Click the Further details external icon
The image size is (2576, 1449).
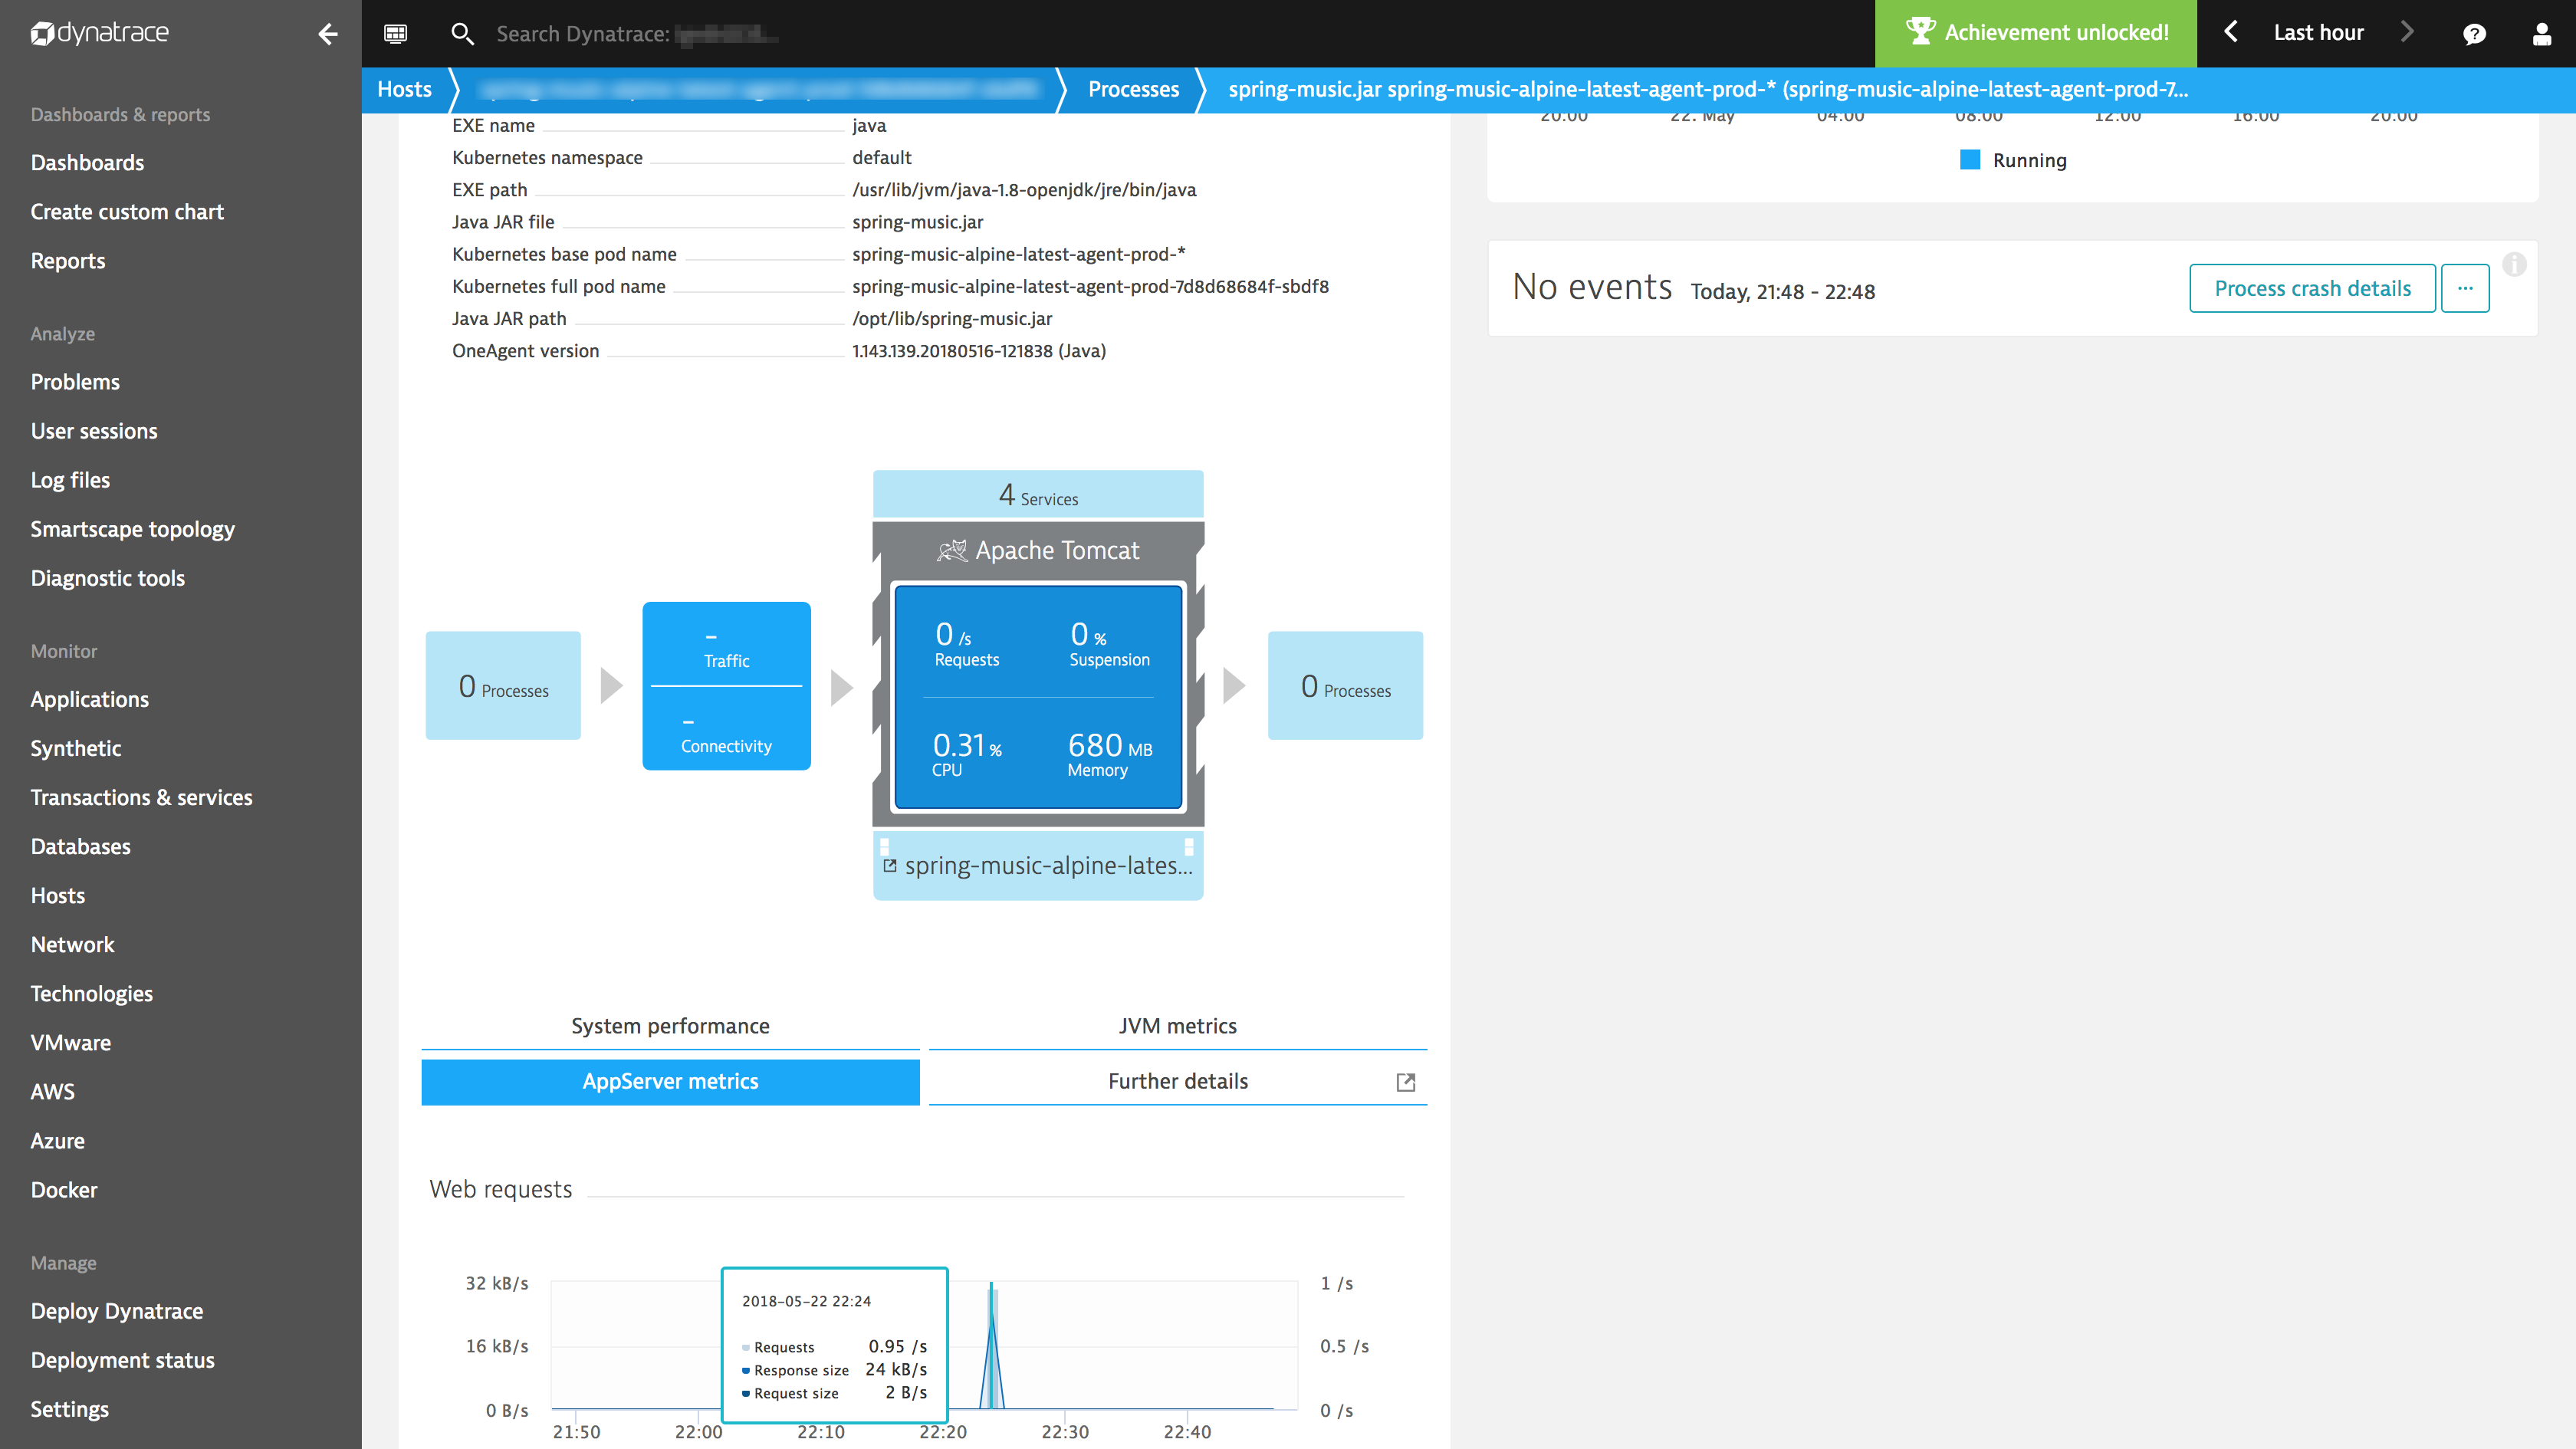pyautogui.click(x=1405, y=1082)
